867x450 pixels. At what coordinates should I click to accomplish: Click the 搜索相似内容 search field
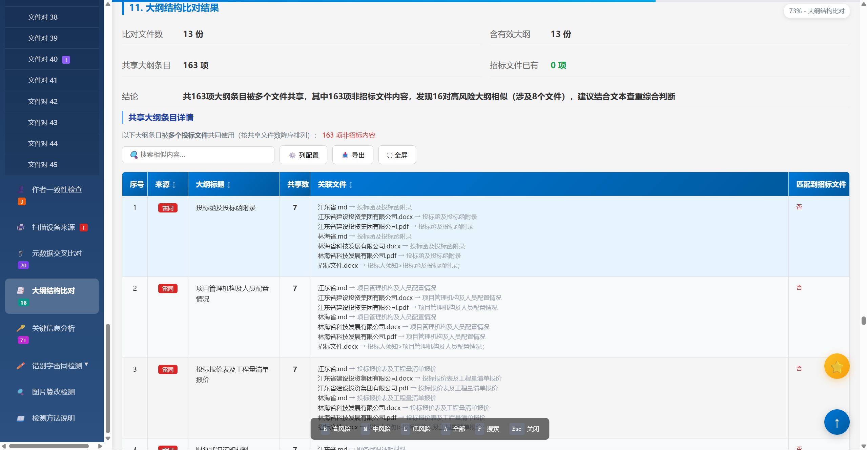click(x=198, y=155)
